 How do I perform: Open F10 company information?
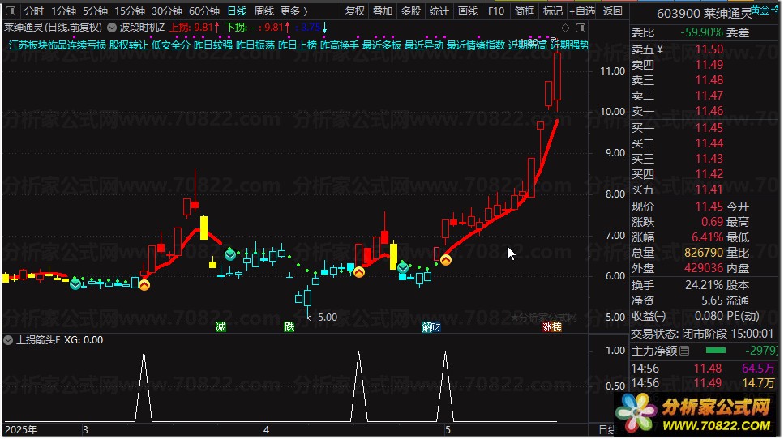[x=496, y=11]
